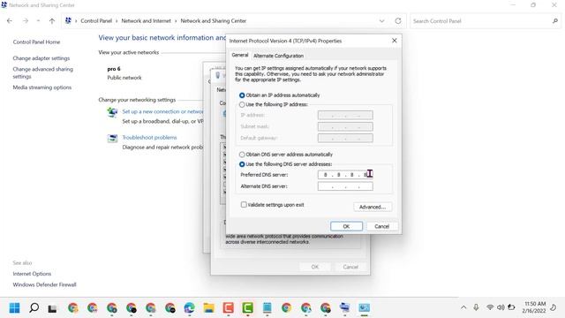The image size is (565, 318).
Task: Click Network and Sharing Center breadcrumb
Action: pos(214,21)
